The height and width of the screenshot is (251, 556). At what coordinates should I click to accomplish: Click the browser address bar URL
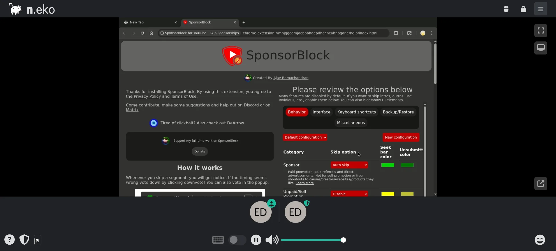[310, 33]
